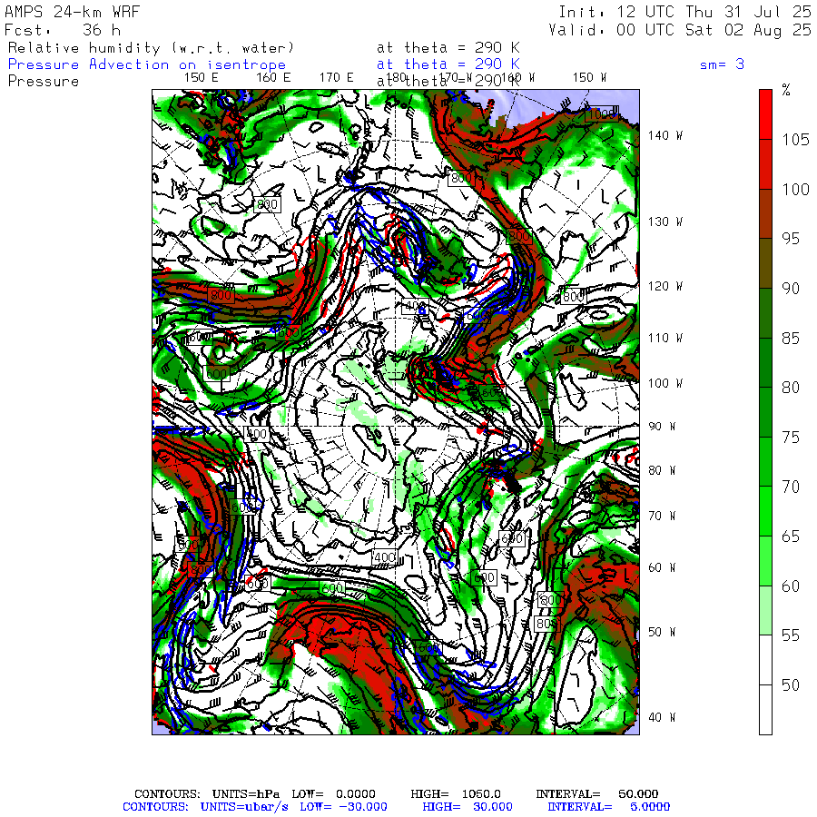The image size is (817, 817).
Task: Select the 'HIGH= 1050.0' legend value
Action: point(456,794)
